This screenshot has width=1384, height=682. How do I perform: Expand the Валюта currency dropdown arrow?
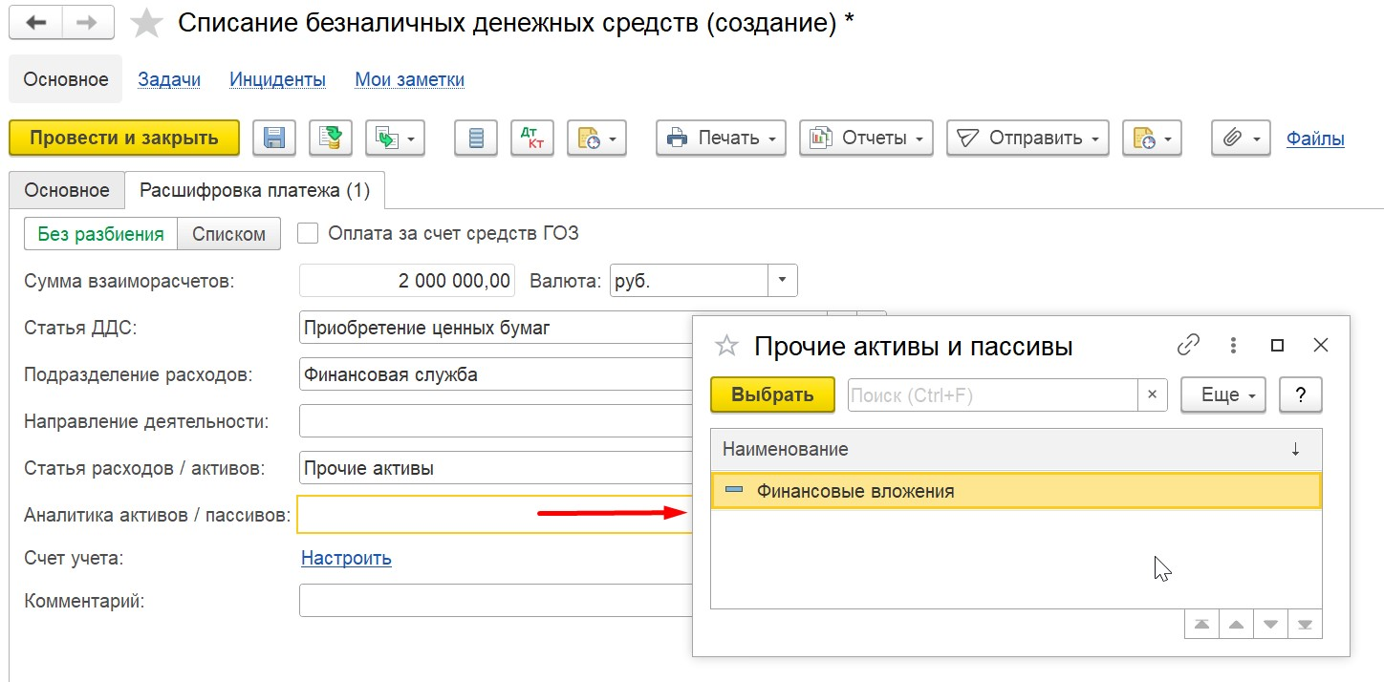[x=783, y=281]
